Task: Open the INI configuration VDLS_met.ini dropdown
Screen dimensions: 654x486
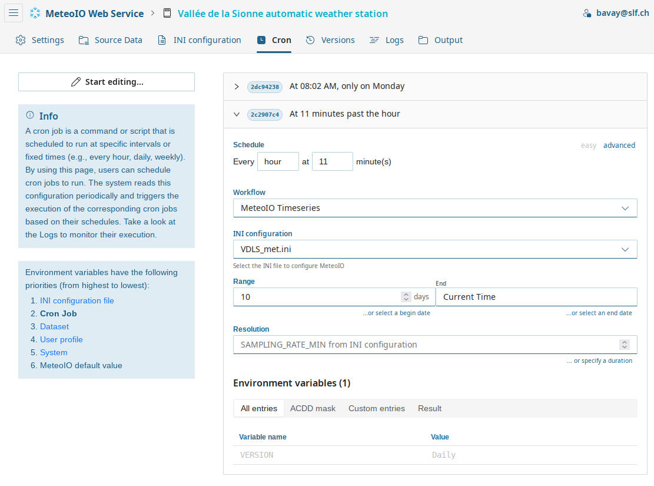Action: (x=434, y=249)
